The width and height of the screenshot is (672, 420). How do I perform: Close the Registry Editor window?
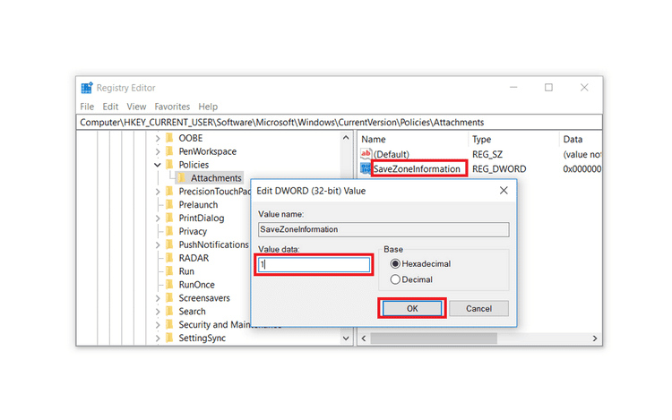coord(584,88)
